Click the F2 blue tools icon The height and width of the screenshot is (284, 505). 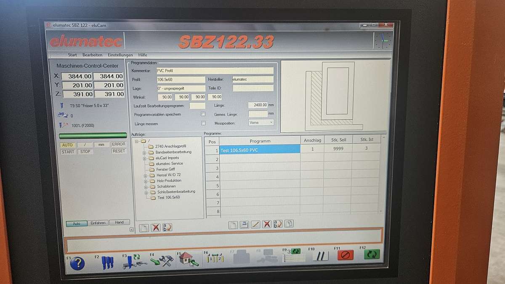click(x=108, y=262)
